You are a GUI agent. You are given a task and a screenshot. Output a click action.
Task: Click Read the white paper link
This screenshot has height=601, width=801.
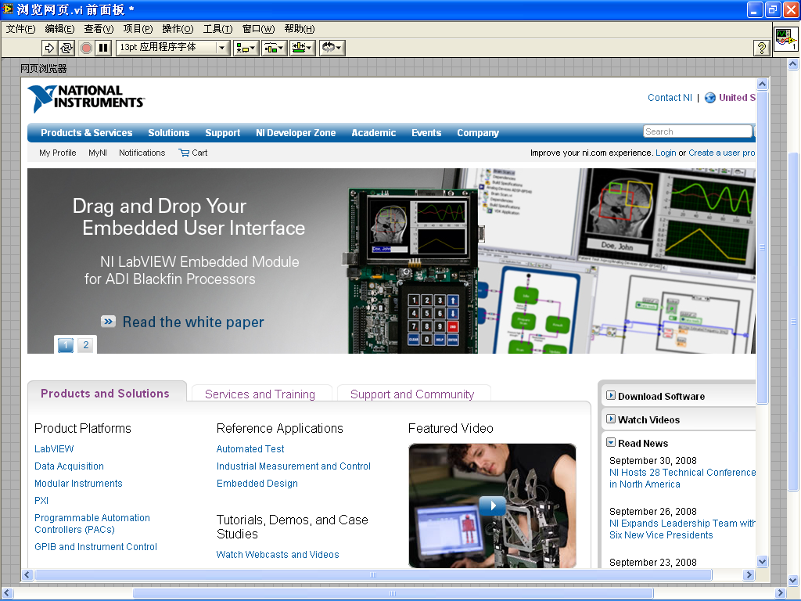193,322
